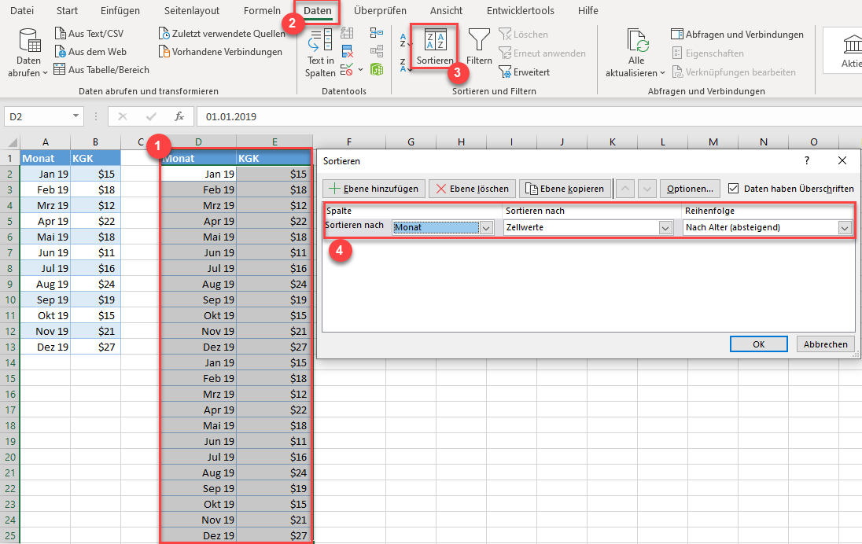Click the formula bar cancel X icon
Image resolution: width=862 pixels, height=544 pixels.
(x=123, y=116)
